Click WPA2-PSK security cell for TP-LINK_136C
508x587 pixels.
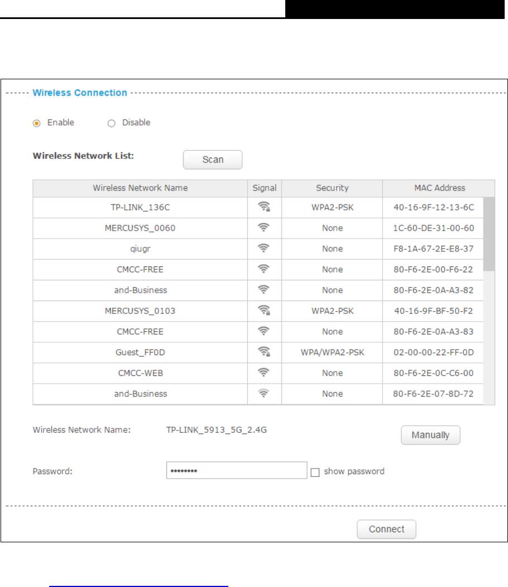pyautogui.click(x=333, y=207)
